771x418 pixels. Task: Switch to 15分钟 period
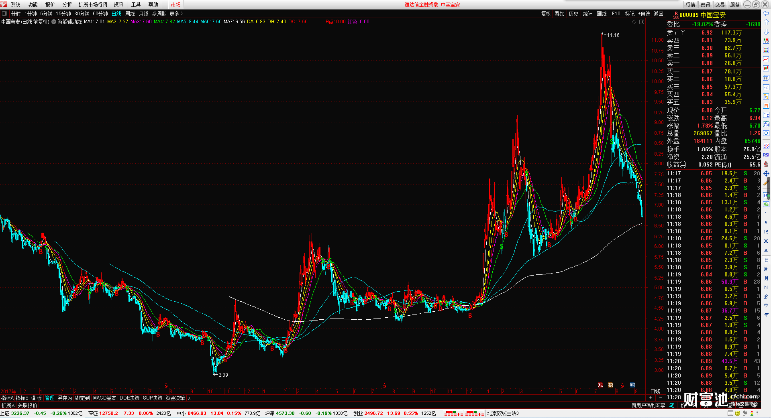pyautogui.click(x=63, y=14)
